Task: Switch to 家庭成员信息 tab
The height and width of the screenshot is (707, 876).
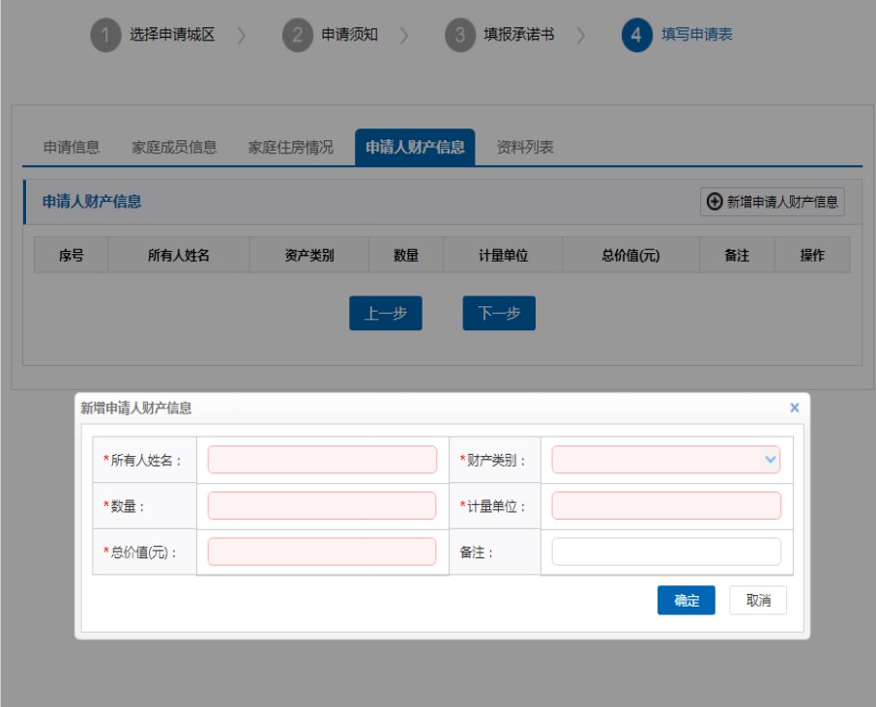Action: click(x=174, y=148)
